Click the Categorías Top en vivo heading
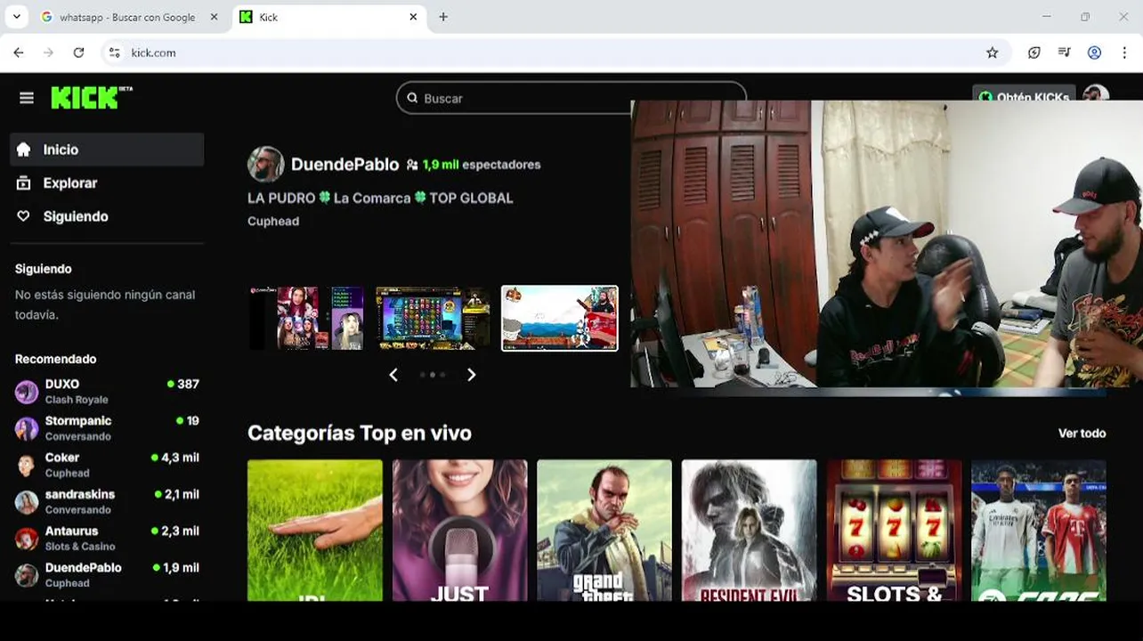This screenshot has height=641, width=1143. (x=360, y=434)
